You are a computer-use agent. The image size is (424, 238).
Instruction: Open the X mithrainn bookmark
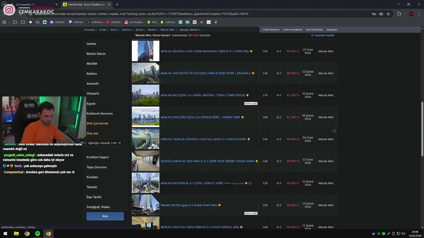(x=95, y=22)
